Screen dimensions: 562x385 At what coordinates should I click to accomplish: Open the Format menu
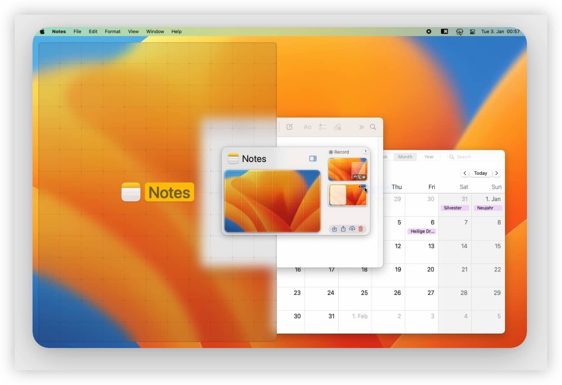112,31
